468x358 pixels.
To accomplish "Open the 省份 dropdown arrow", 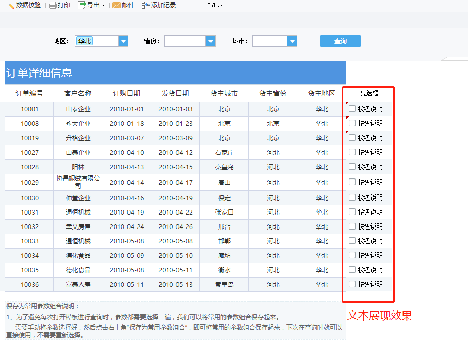I will click(x=211, y=41).
